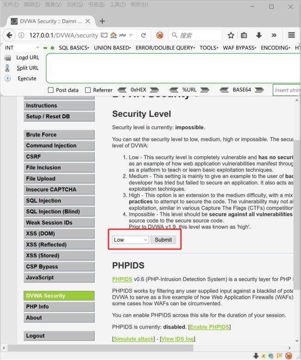Enable the Referrer checkbox
The image size is (301, 360).
(88, 90)
